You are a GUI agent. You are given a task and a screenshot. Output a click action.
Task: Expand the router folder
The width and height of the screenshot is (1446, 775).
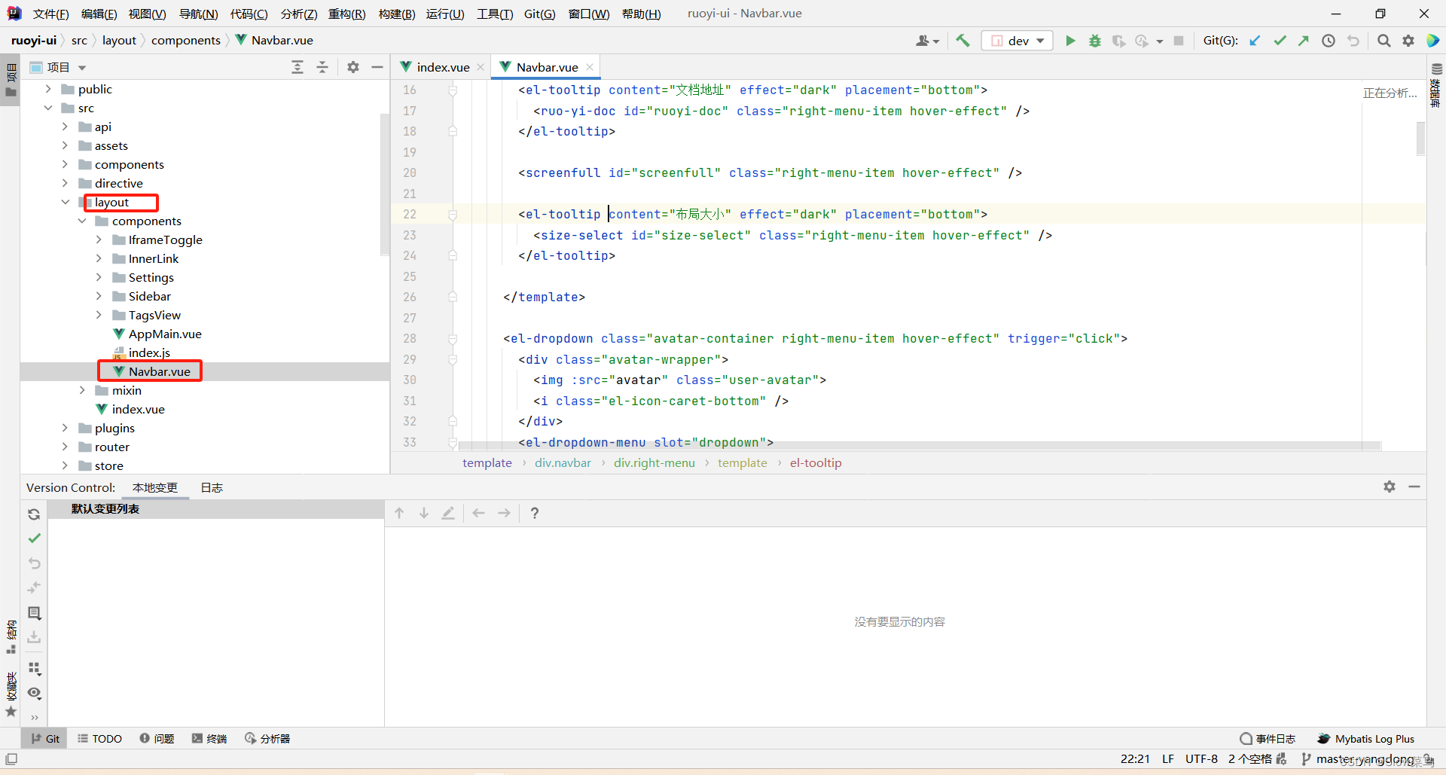pyautogui.click(x=65, y=447)
